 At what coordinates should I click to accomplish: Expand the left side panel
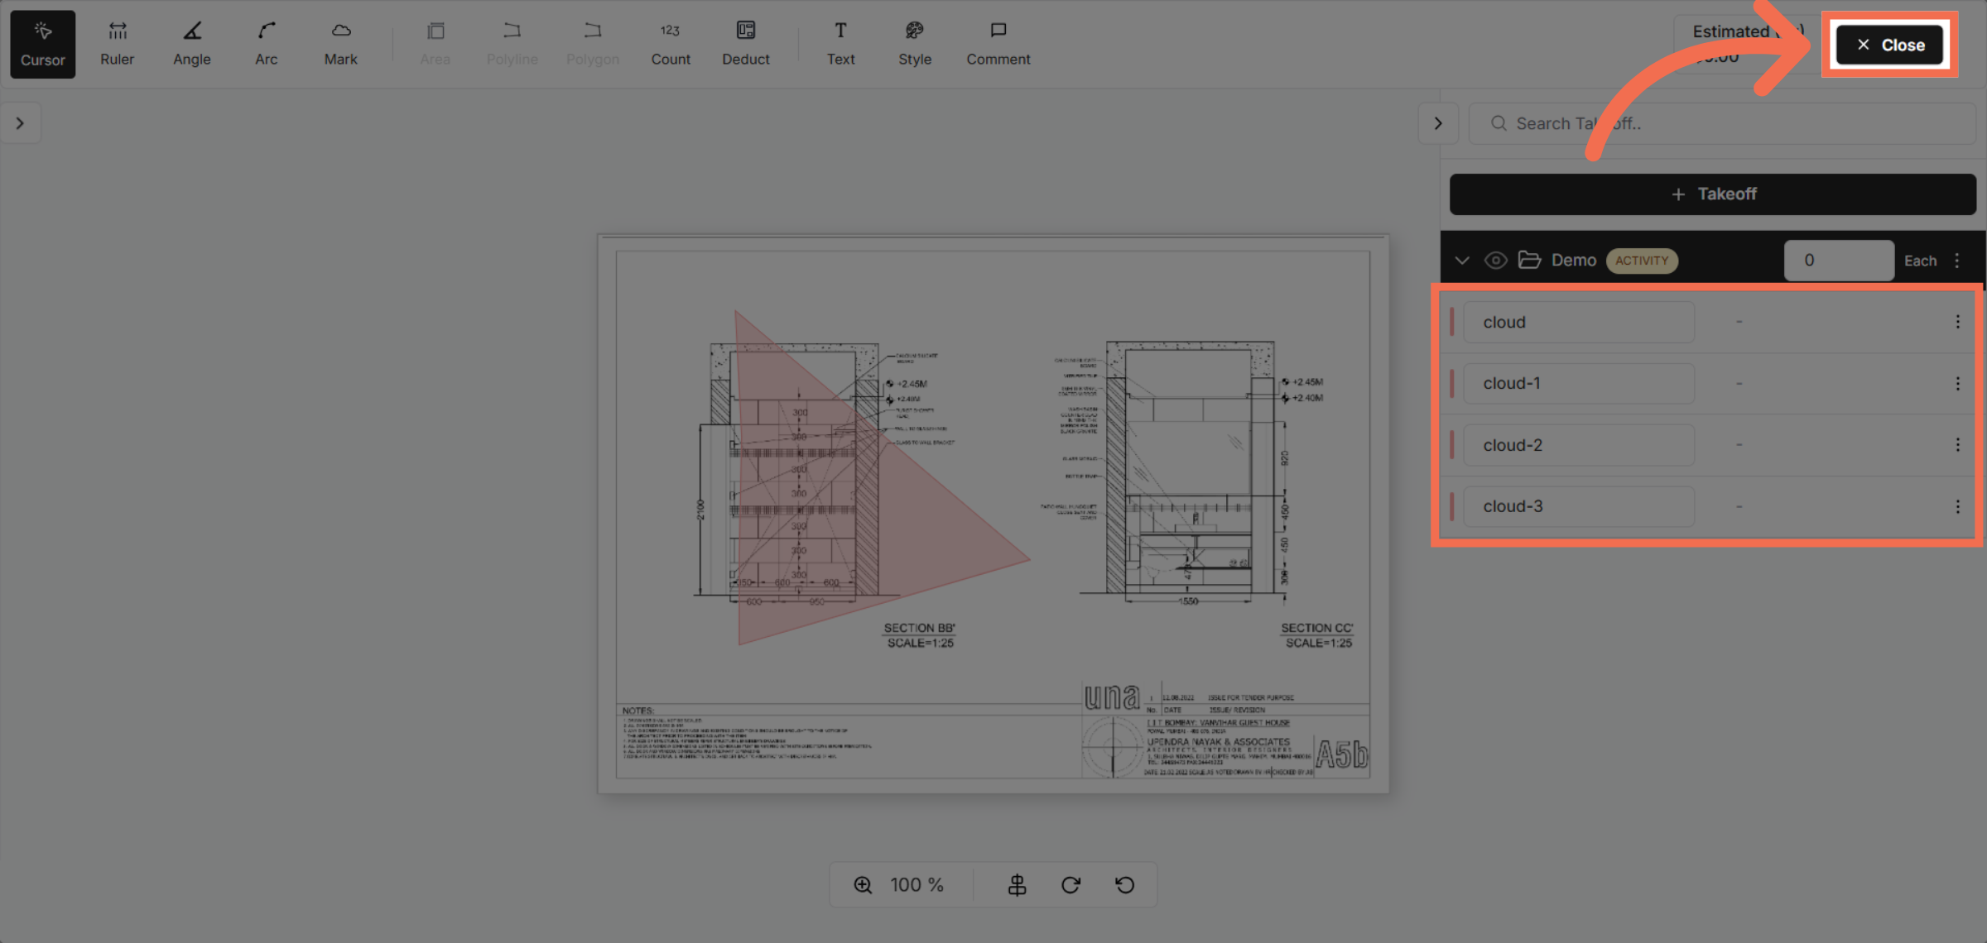click(20, 122)
